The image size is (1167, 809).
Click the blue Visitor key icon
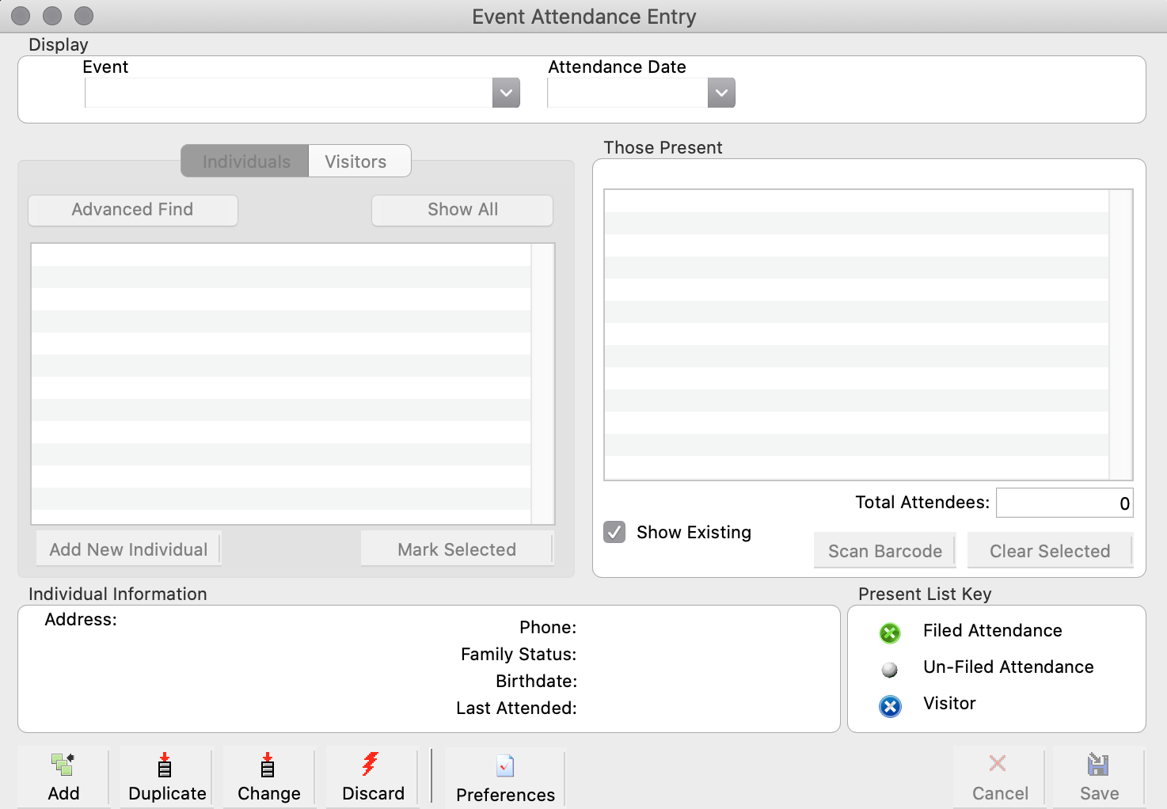coord(889,706)
